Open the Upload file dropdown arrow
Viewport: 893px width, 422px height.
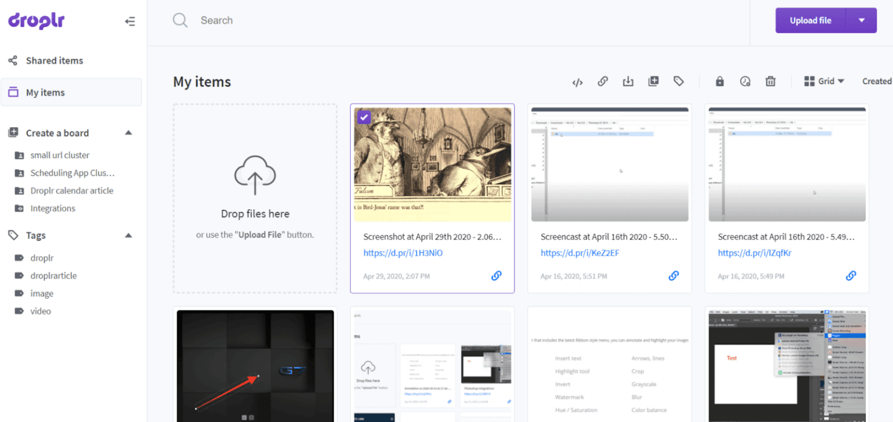862,20
